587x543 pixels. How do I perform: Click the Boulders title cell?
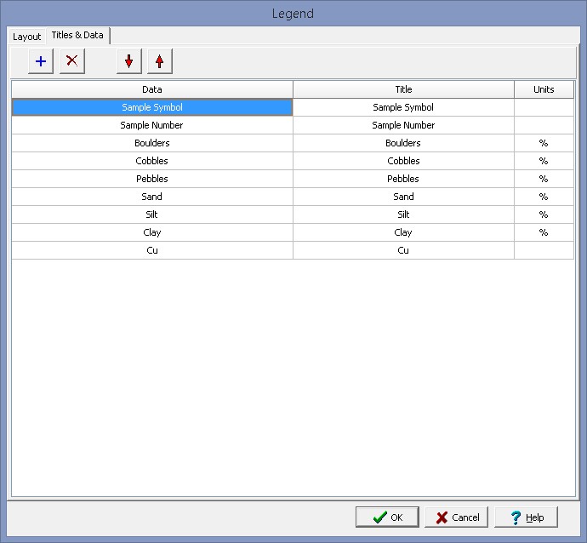[x=403, y=143]
